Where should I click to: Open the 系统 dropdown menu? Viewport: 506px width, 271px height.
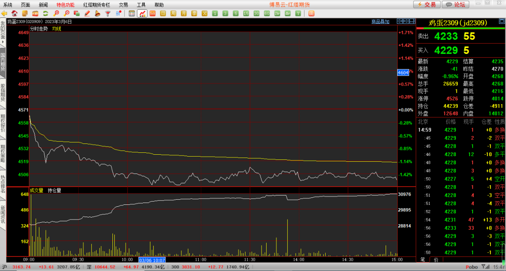(x=8, y=5)
